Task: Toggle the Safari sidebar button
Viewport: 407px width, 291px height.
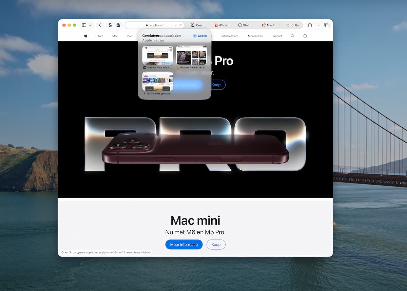Action: click(84, 25)
